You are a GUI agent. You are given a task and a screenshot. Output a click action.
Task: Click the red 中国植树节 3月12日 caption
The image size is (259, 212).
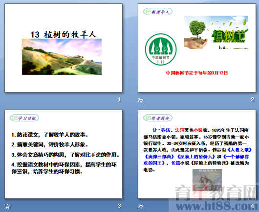(x=197, y=73)
